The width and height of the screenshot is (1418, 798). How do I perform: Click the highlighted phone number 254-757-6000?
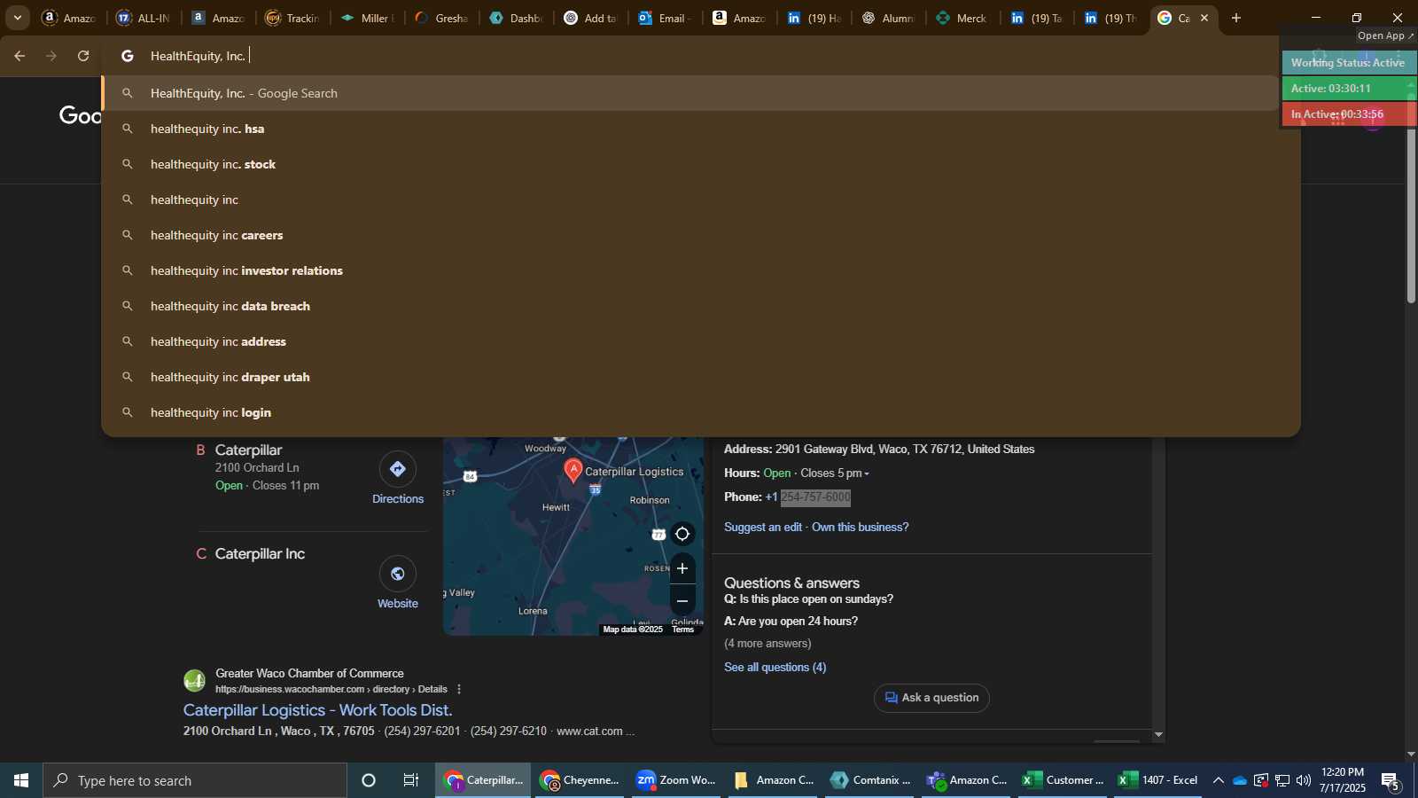[815, 497]
